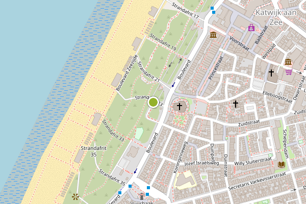306x204 pixels.
Task: Click the Vuurbaak label under the lighthouse
Action: tap(141, 202)
